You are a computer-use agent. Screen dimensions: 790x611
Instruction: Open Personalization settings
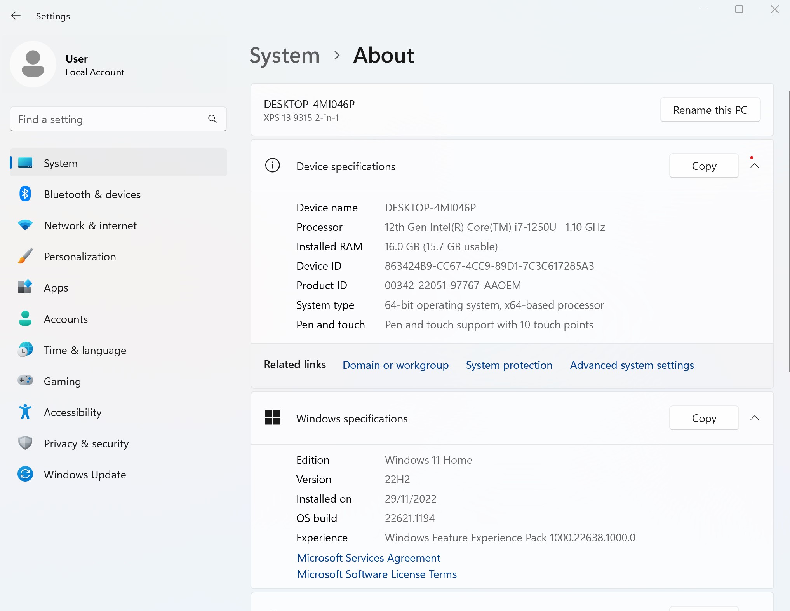(118, 256)
